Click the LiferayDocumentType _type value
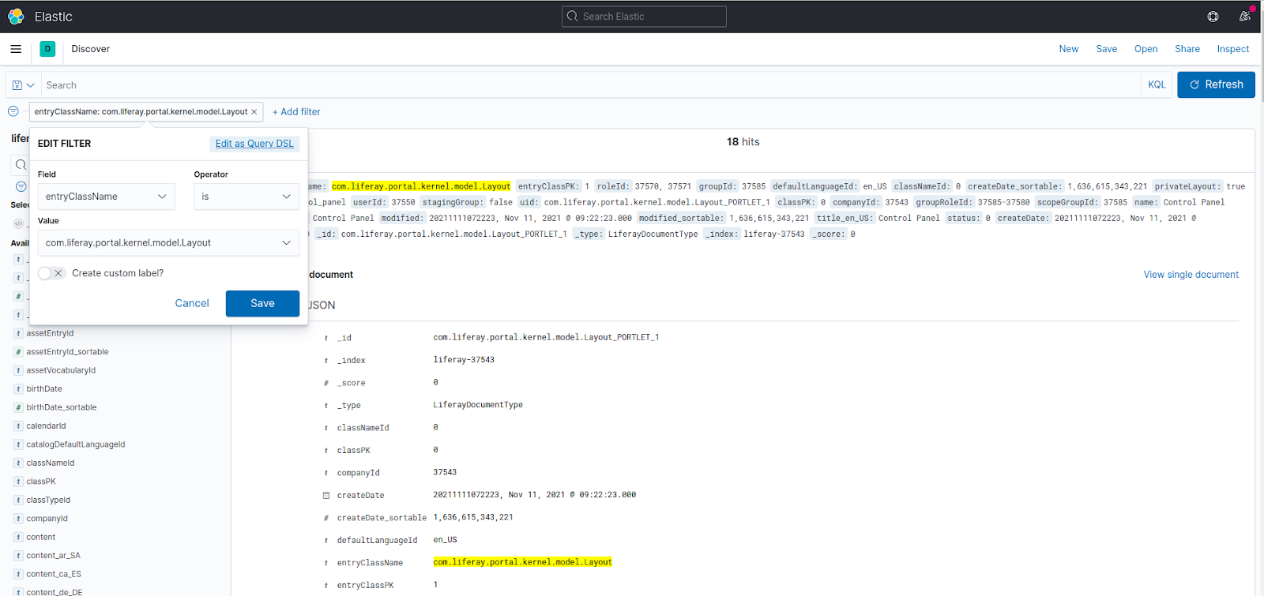Image resolution: width=1264 pixels, height=596 pixels. tap(478, 405)
